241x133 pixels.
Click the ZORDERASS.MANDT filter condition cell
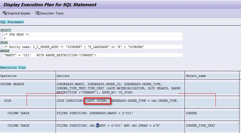pos(95,113)
